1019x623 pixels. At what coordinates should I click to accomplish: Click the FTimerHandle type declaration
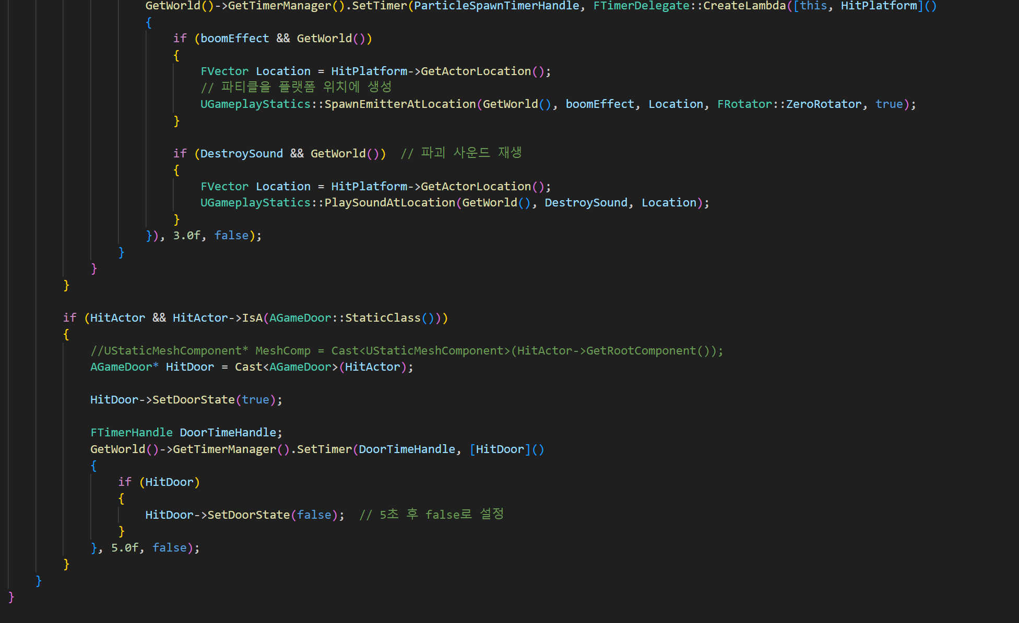[131, 432]
